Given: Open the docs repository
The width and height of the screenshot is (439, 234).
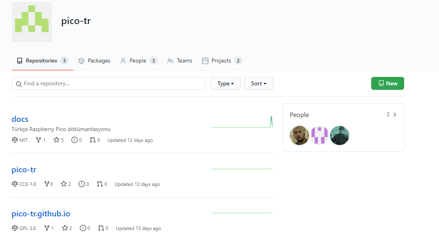Looking at the screenshot, I should 20,119.
